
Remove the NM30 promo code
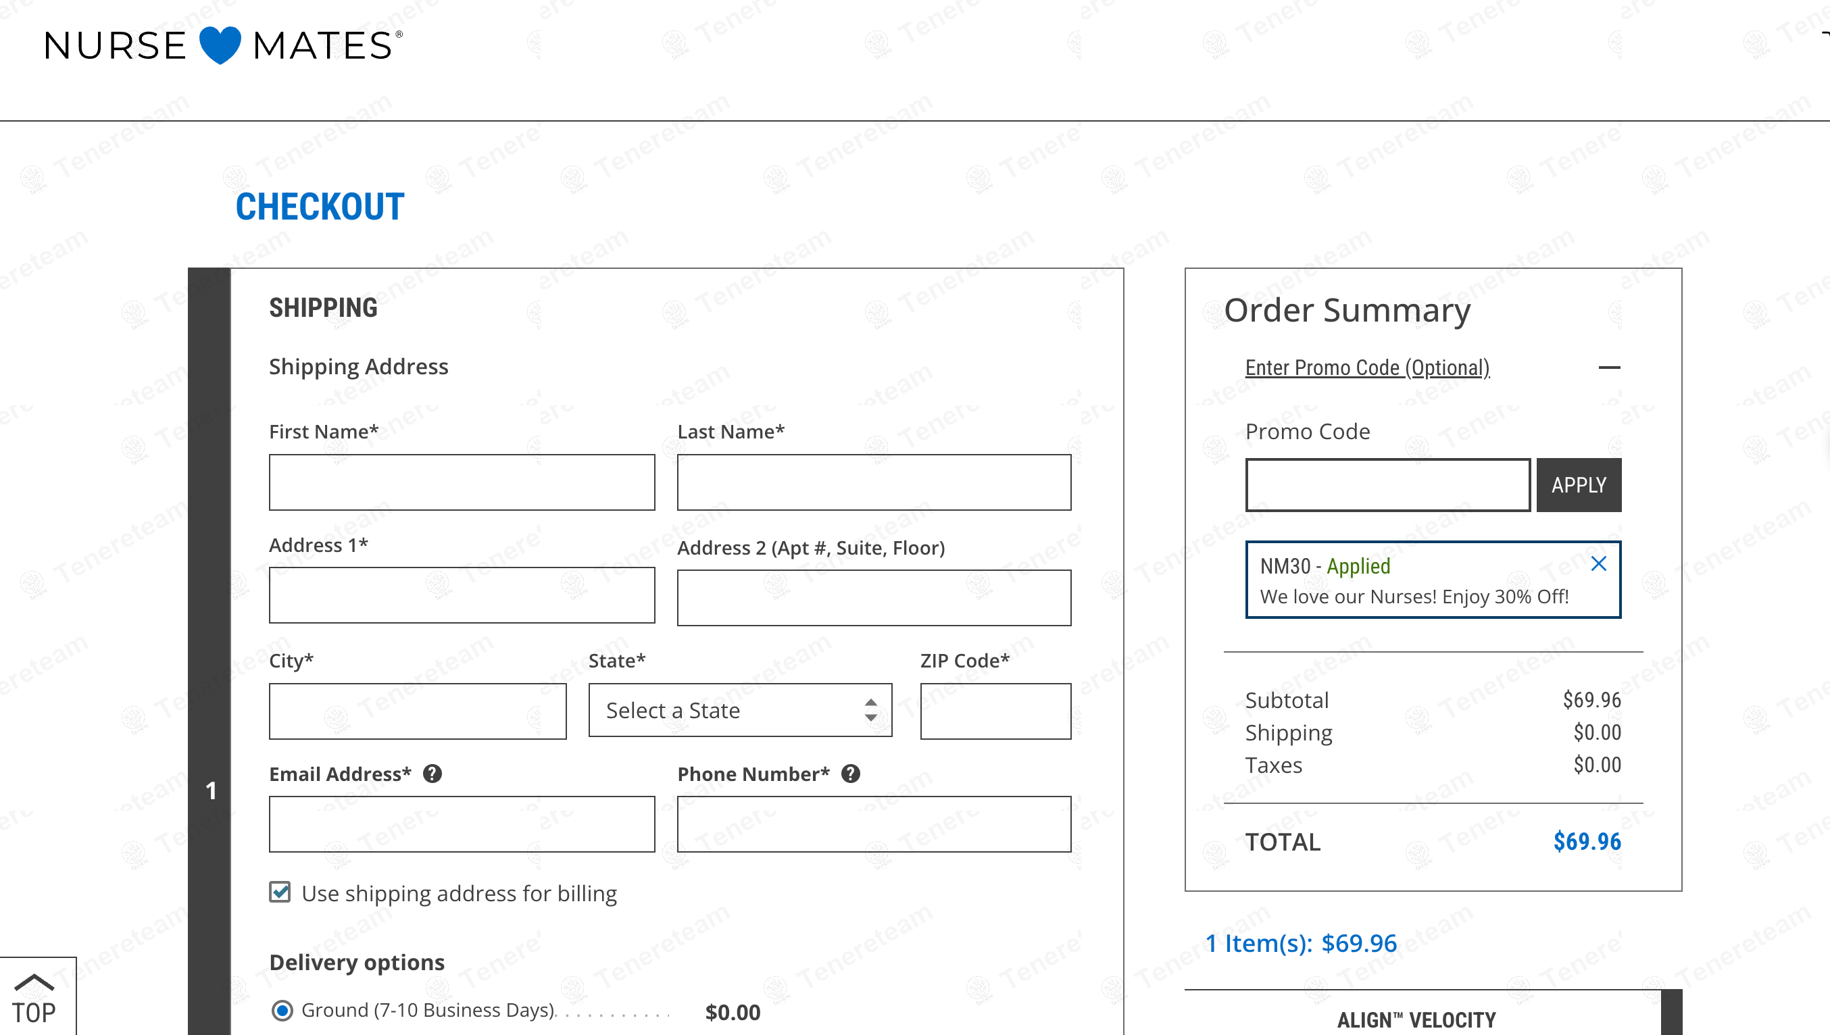point(1598,563)
